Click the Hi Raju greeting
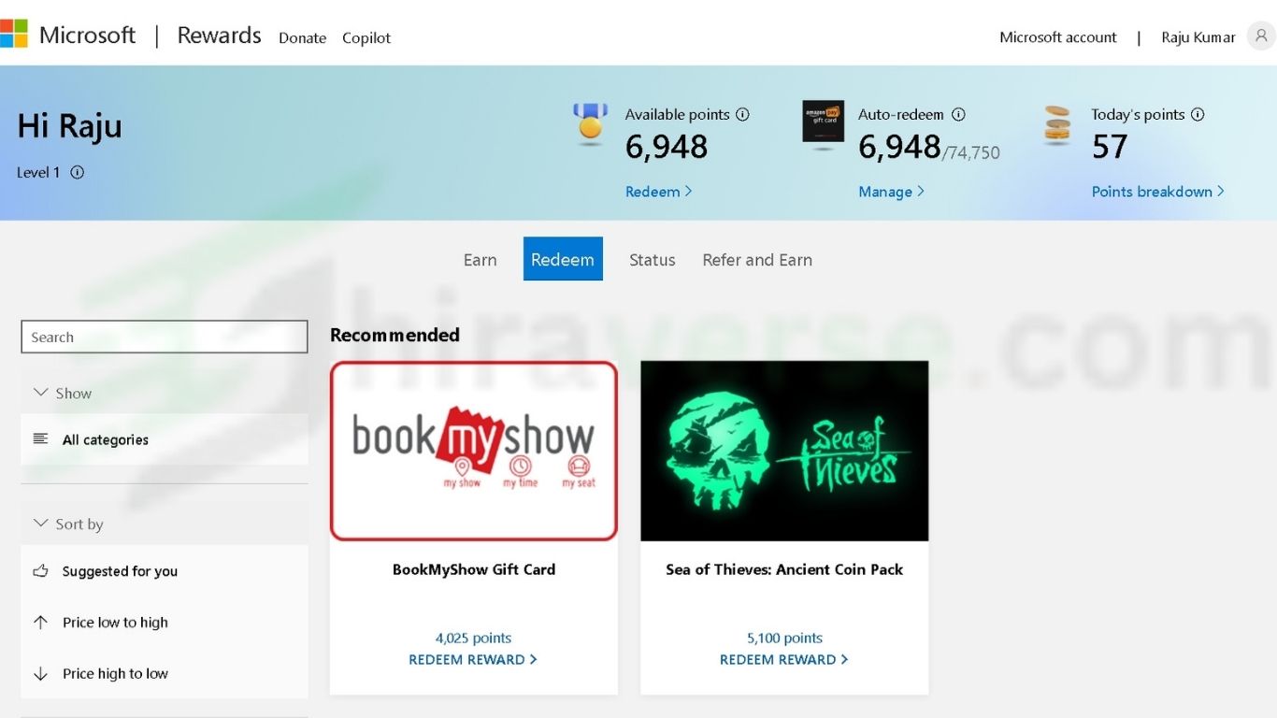Image resolution: width=1277 pixels, height=718 pixels. click(x=69, y=126)
